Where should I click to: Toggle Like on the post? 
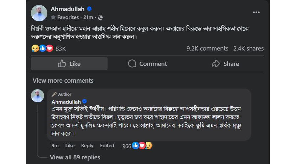tap(69, 64)
